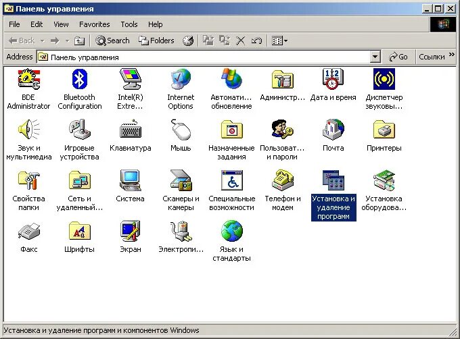Open Intel(R) Extreme graphics applet

[x=131, y=79]
